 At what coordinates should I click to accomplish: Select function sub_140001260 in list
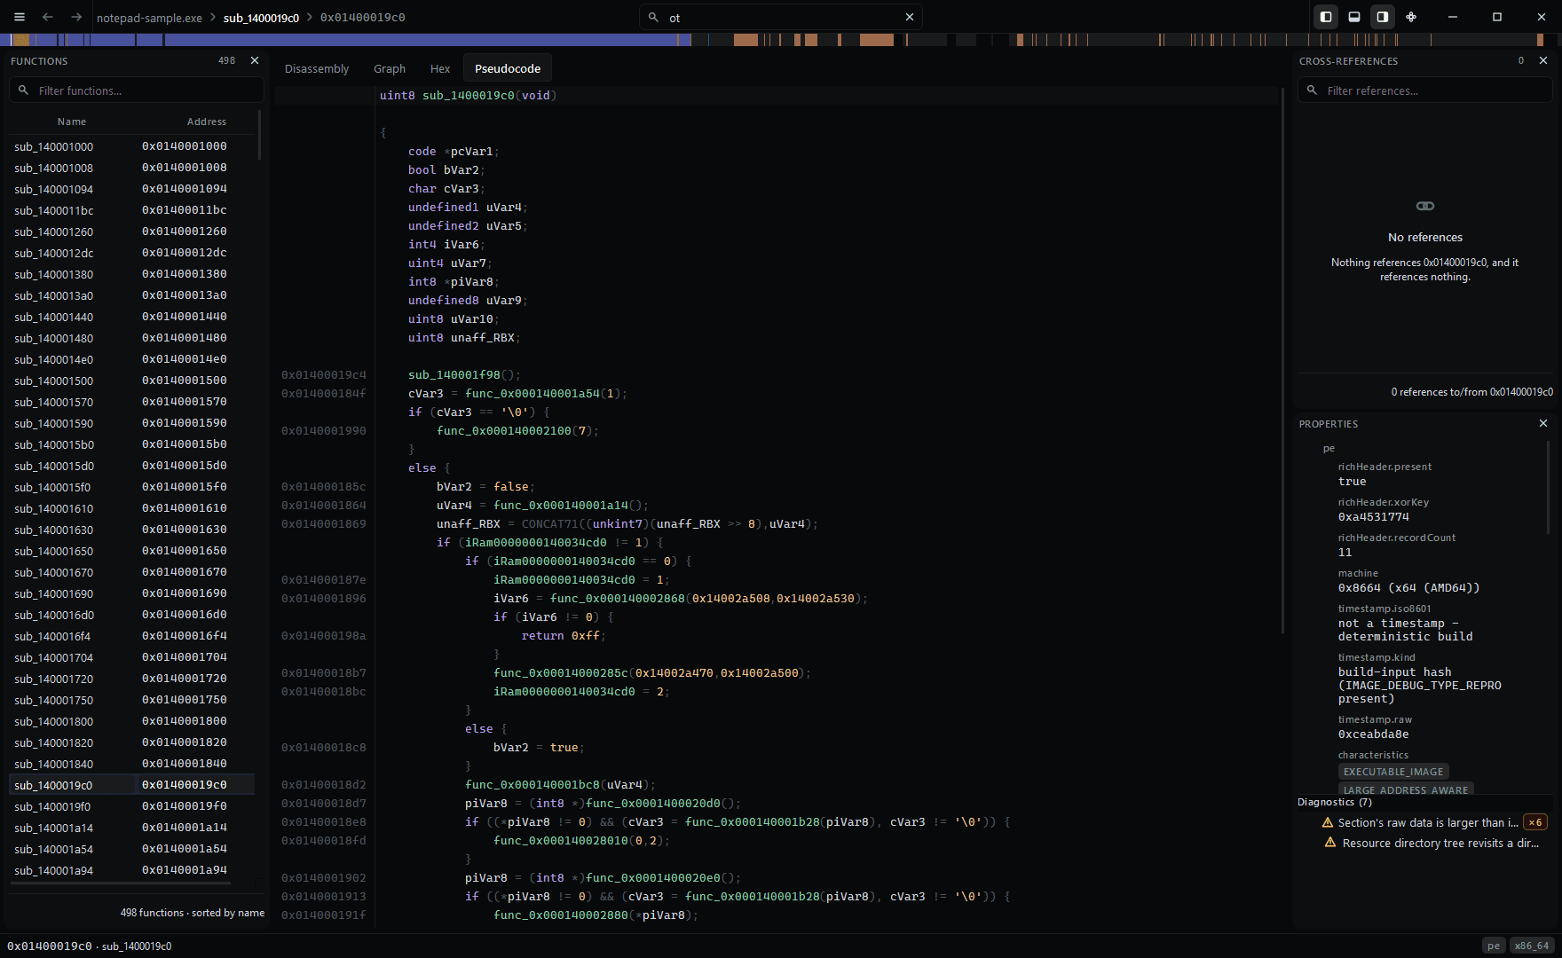click(x=131, y=232)
